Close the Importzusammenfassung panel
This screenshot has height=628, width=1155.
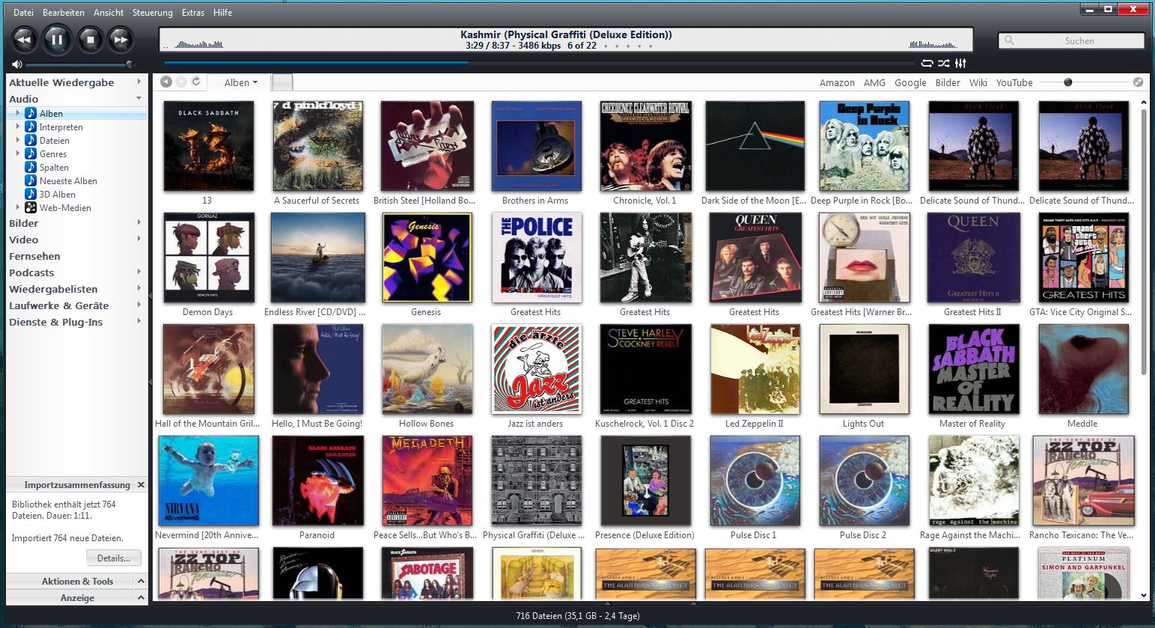pyautogui.click(x=141, y=485)
